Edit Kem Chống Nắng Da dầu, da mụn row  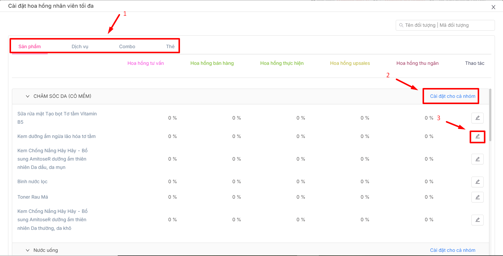[x=477, y=159]
